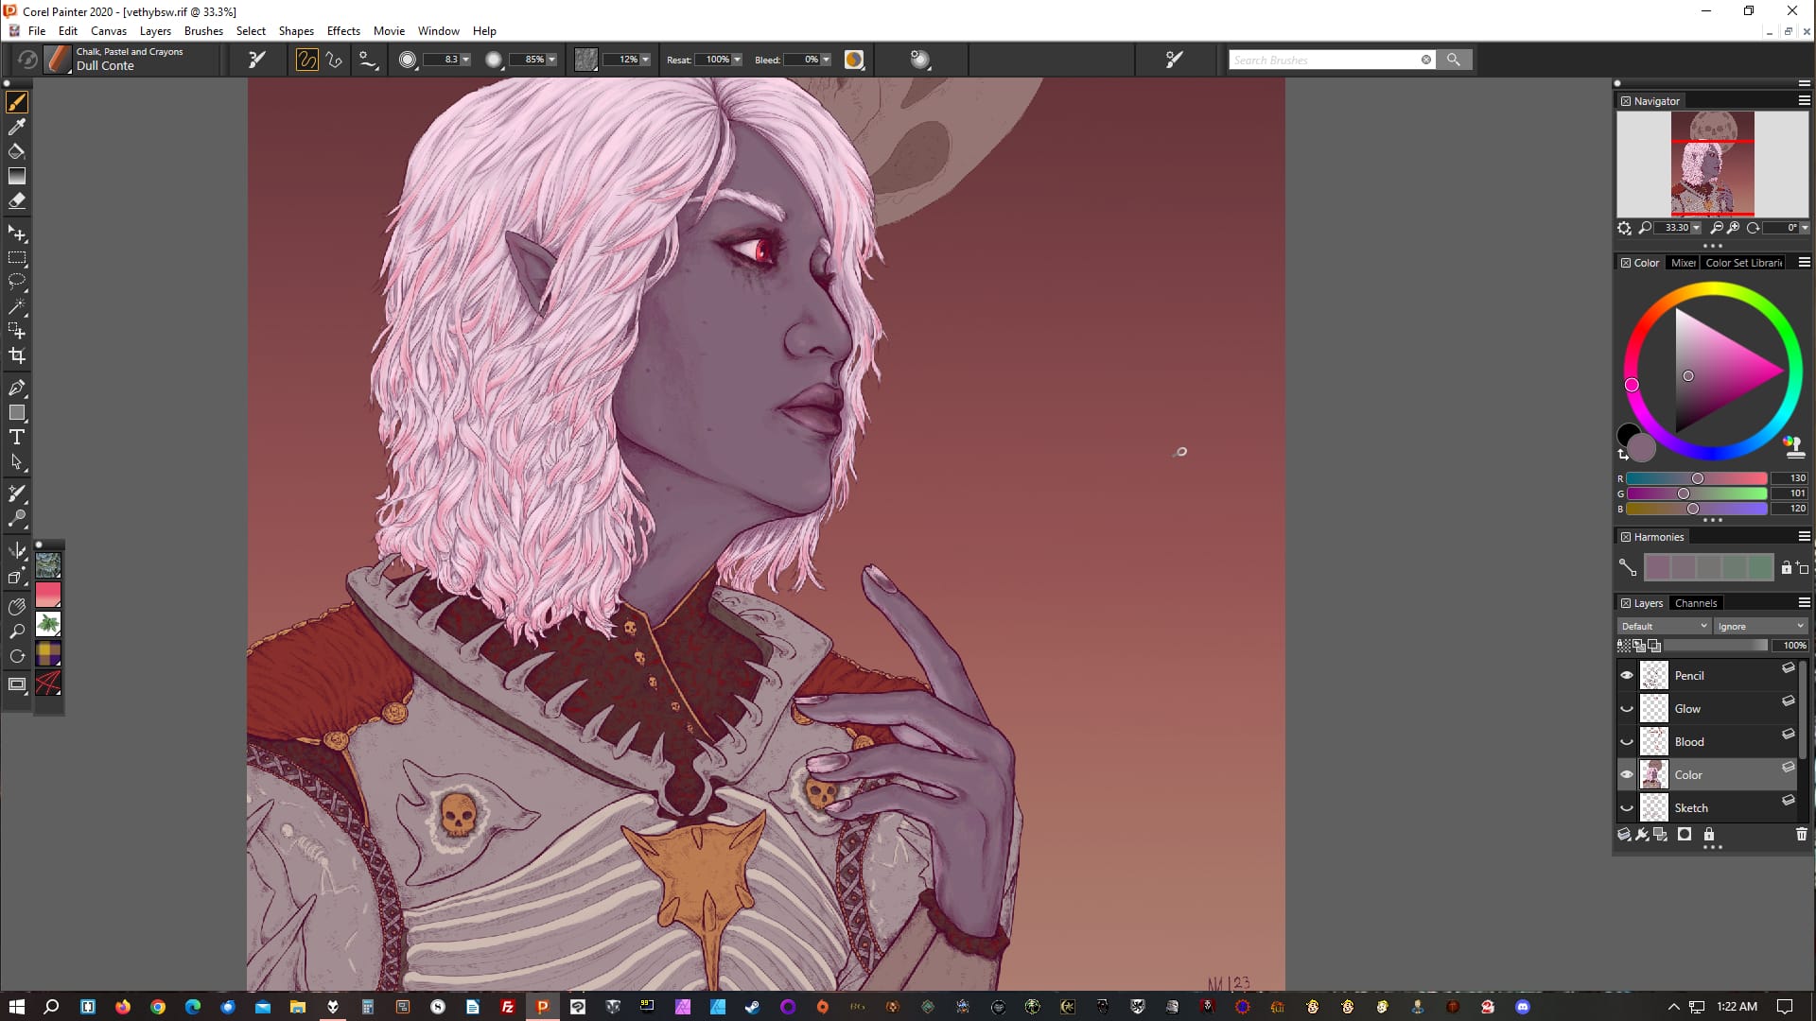Screen dimensions: 1816x1021
Task: Open the Effects menu
Action: [343, 30]
